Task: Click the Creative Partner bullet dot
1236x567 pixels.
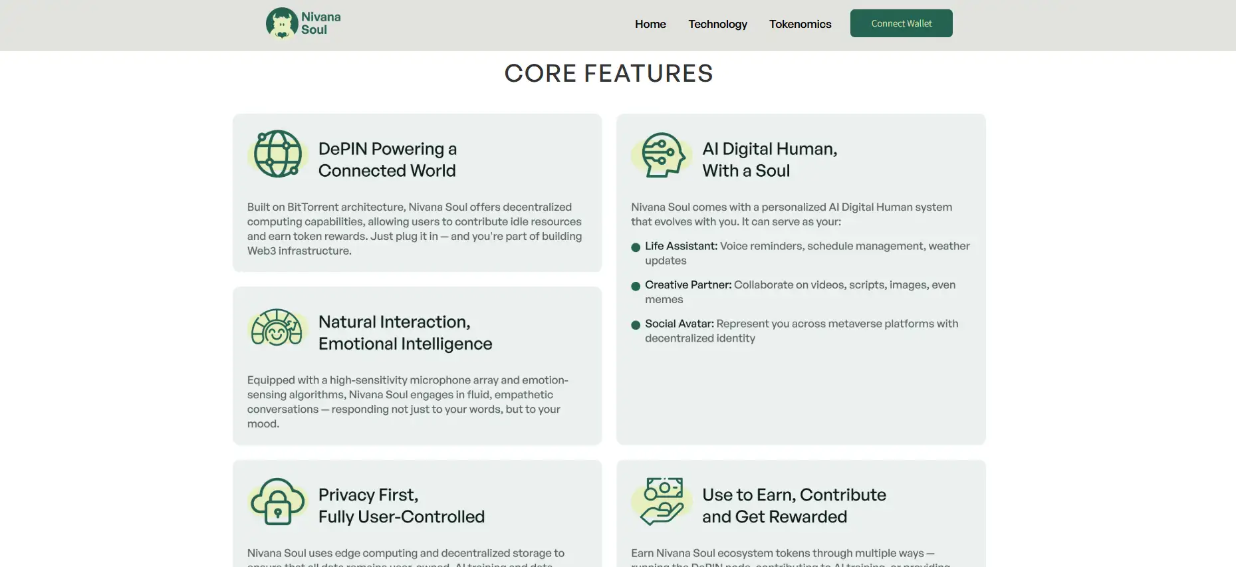Action: click(636, 286)
